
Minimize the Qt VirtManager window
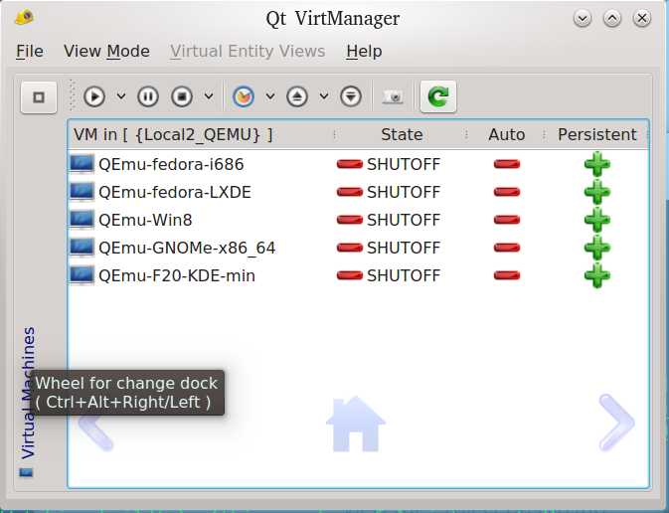(583, 18)
